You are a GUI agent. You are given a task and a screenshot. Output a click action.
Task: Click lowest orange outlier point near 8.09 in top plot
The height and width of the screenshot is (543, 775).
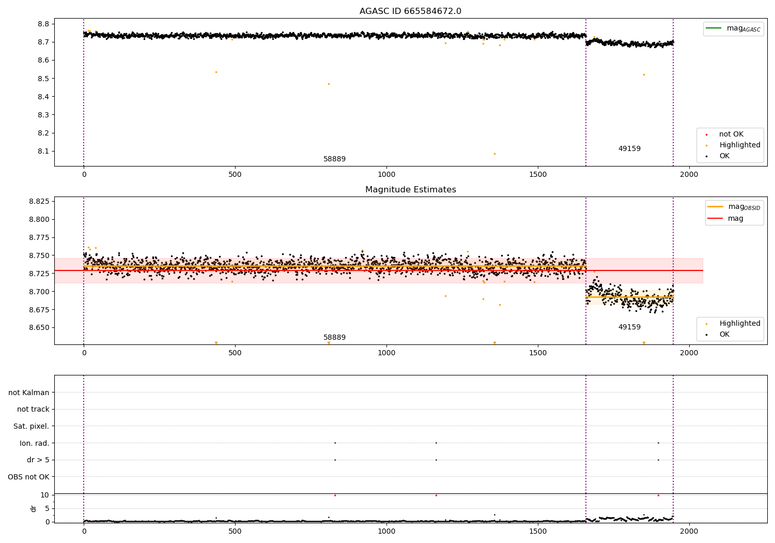click(494, 154)
